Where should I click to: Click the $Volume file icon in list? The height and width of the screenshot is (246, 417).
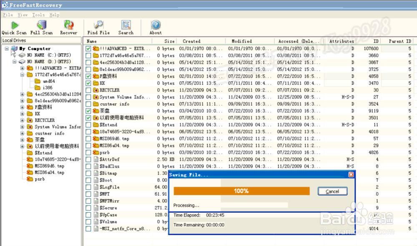coord(96,221)
